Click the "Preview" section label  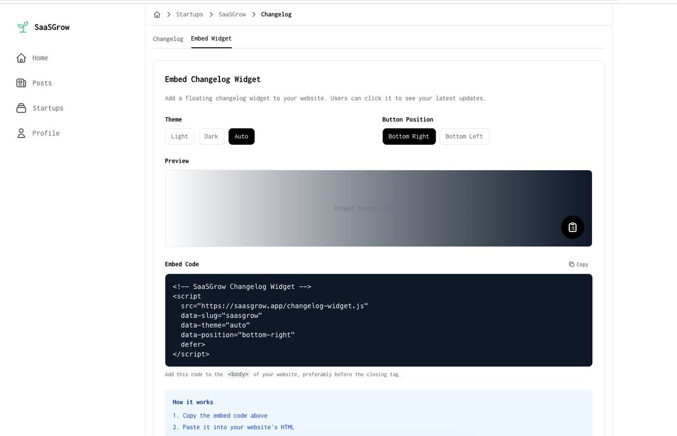pyautogui.click(x=177, y=161)
